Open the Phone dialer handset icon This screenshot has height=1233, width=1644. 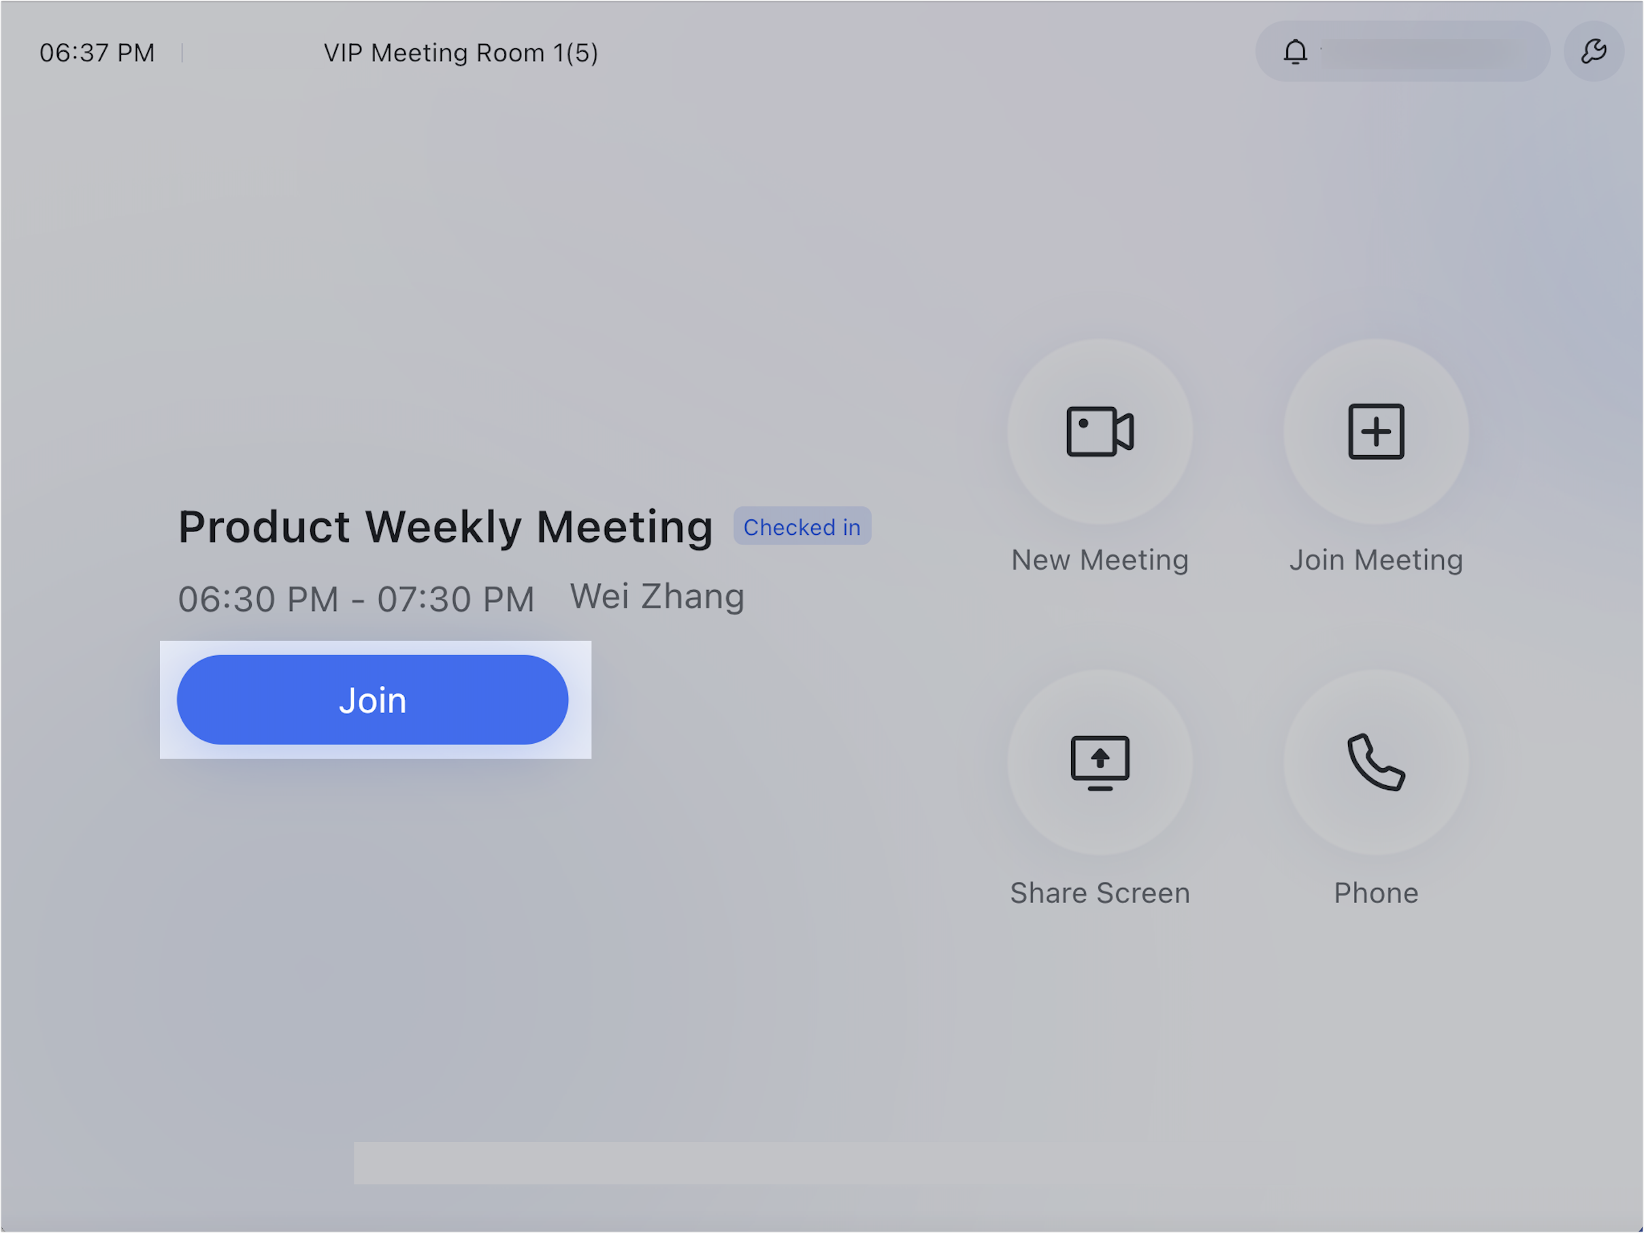1376,763
